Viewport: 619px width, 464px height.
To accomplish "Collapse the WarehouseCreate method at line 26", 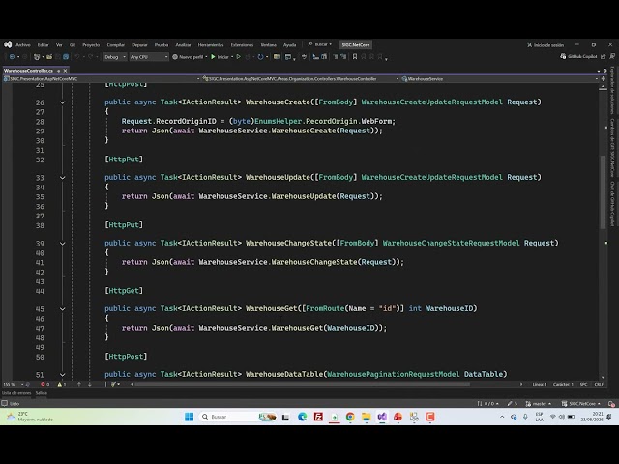I will [62, 102].
